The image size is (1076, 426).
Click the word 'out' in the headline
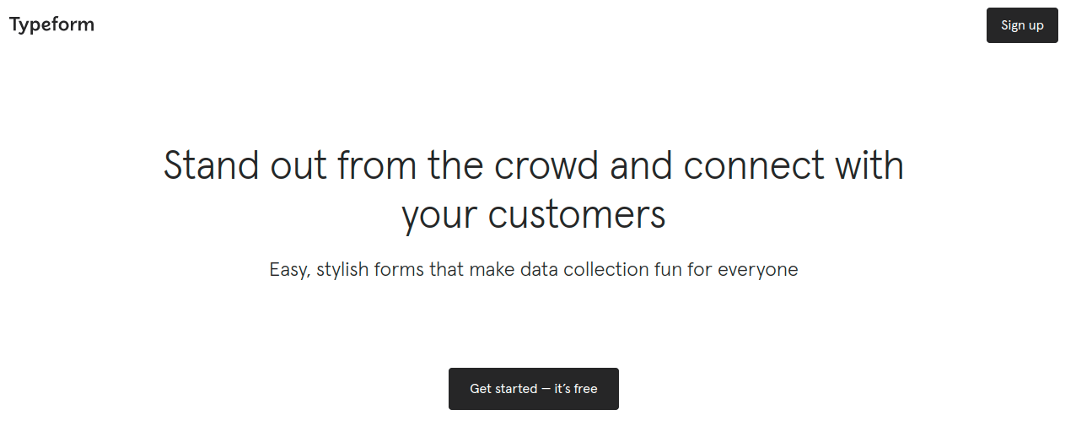point(299,164)
